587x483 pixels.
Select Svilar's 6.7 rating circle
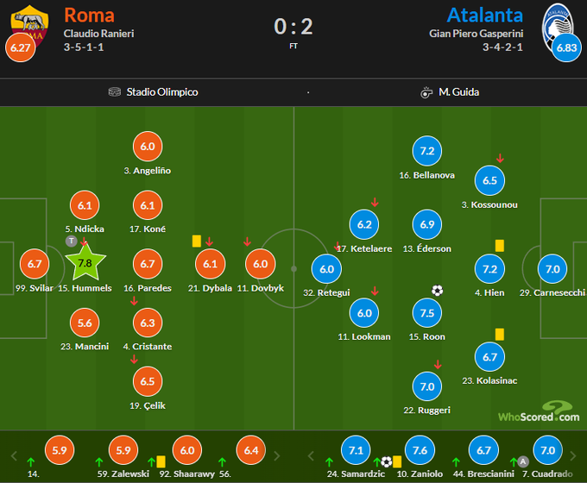[35, 265]
